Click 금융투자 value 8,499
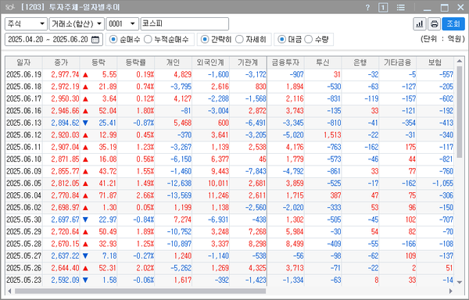Viewport: 469px width, 300px height. click(295, 244)
